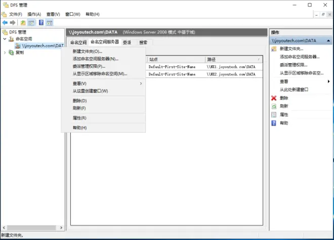This screenshot has height=240, width=334.
Task: Choose 委派管理权限(P)... from context menu
Action: pyautogui.click(x=103, y=66)
